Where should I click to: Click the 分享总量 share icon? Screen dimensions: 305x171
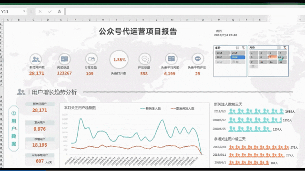coord(91,59)
